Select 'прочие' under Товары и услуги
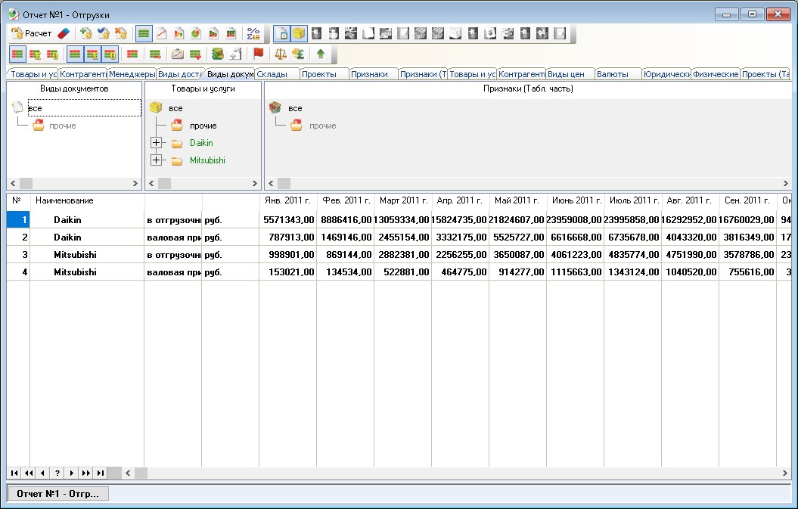This screenshot has height=509, width=798. (203, 126)
